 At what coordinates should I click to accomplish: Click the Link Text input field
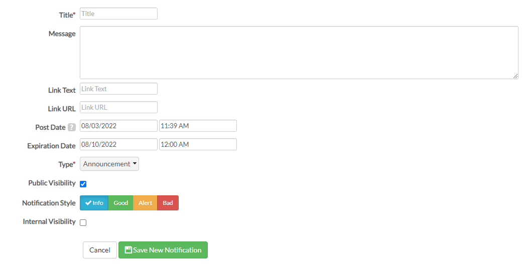118,89
